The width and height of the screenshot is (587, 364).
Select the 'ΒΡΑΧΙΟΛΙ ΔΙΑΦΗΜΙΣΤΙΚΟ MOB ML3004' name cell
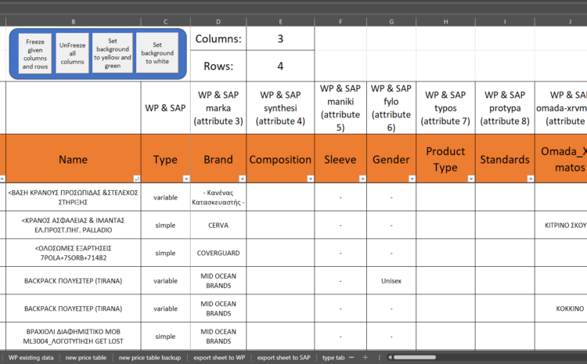(x=74, y=337)
